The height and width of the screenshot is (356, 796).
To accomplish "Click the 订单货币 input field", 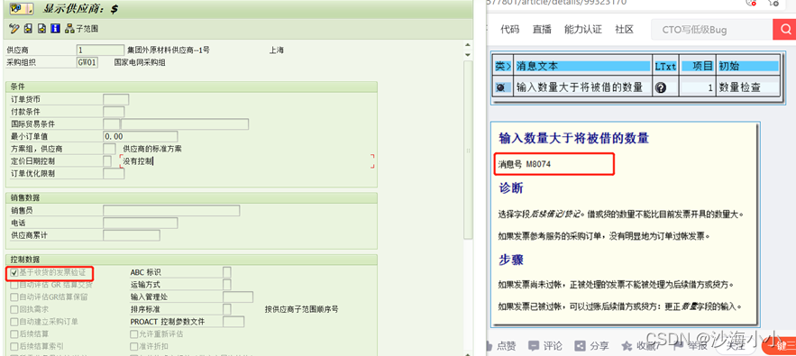I will (x=115, y=99).
